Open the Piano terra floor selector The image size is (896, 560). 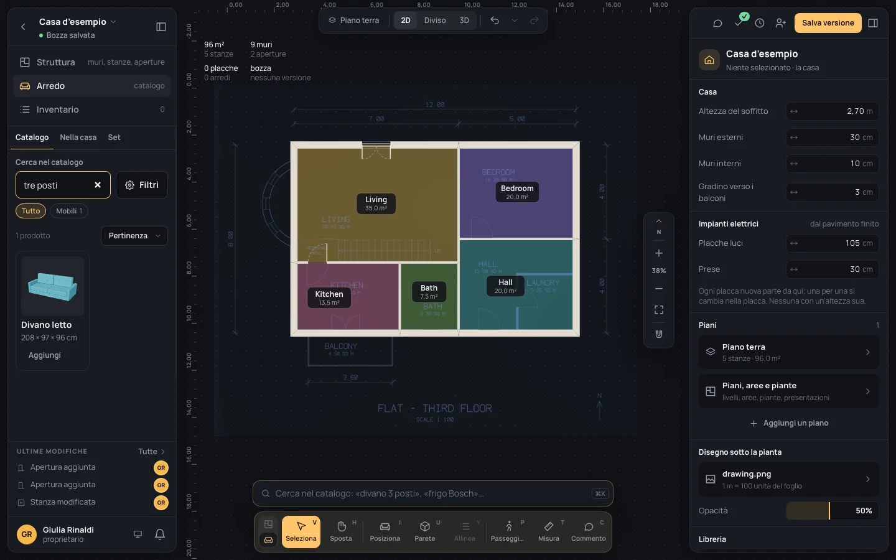coord(354,21)
